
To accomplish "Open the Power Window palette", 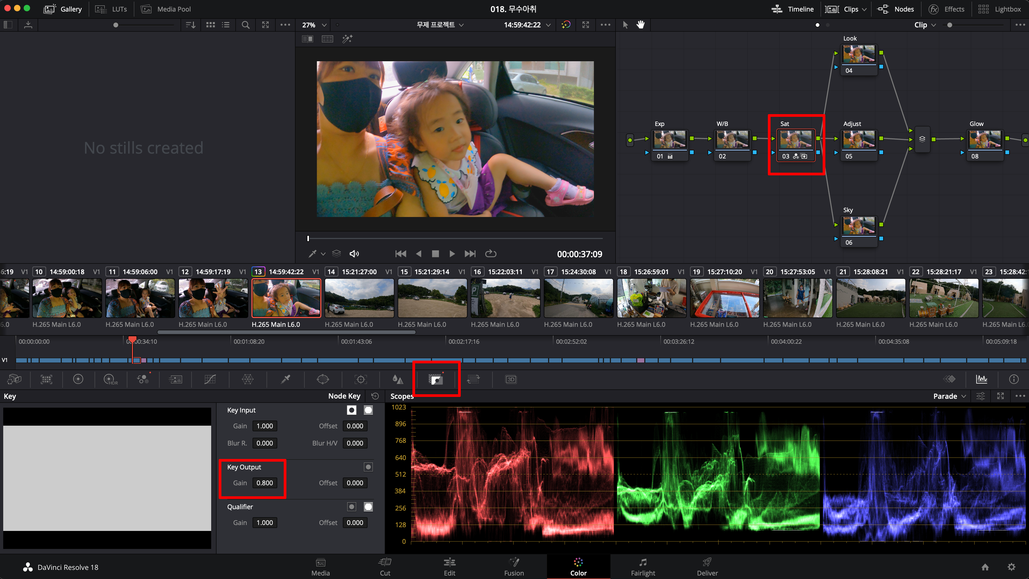I will tap(323, 379).
